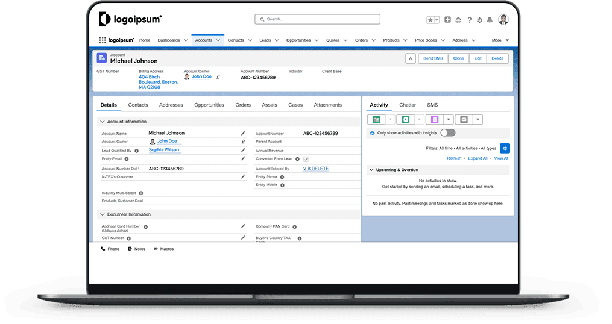The height and width of the screenshot is (324, 612).
Task: Open the Setup gear icon
Action: click(x=480, y=20)
